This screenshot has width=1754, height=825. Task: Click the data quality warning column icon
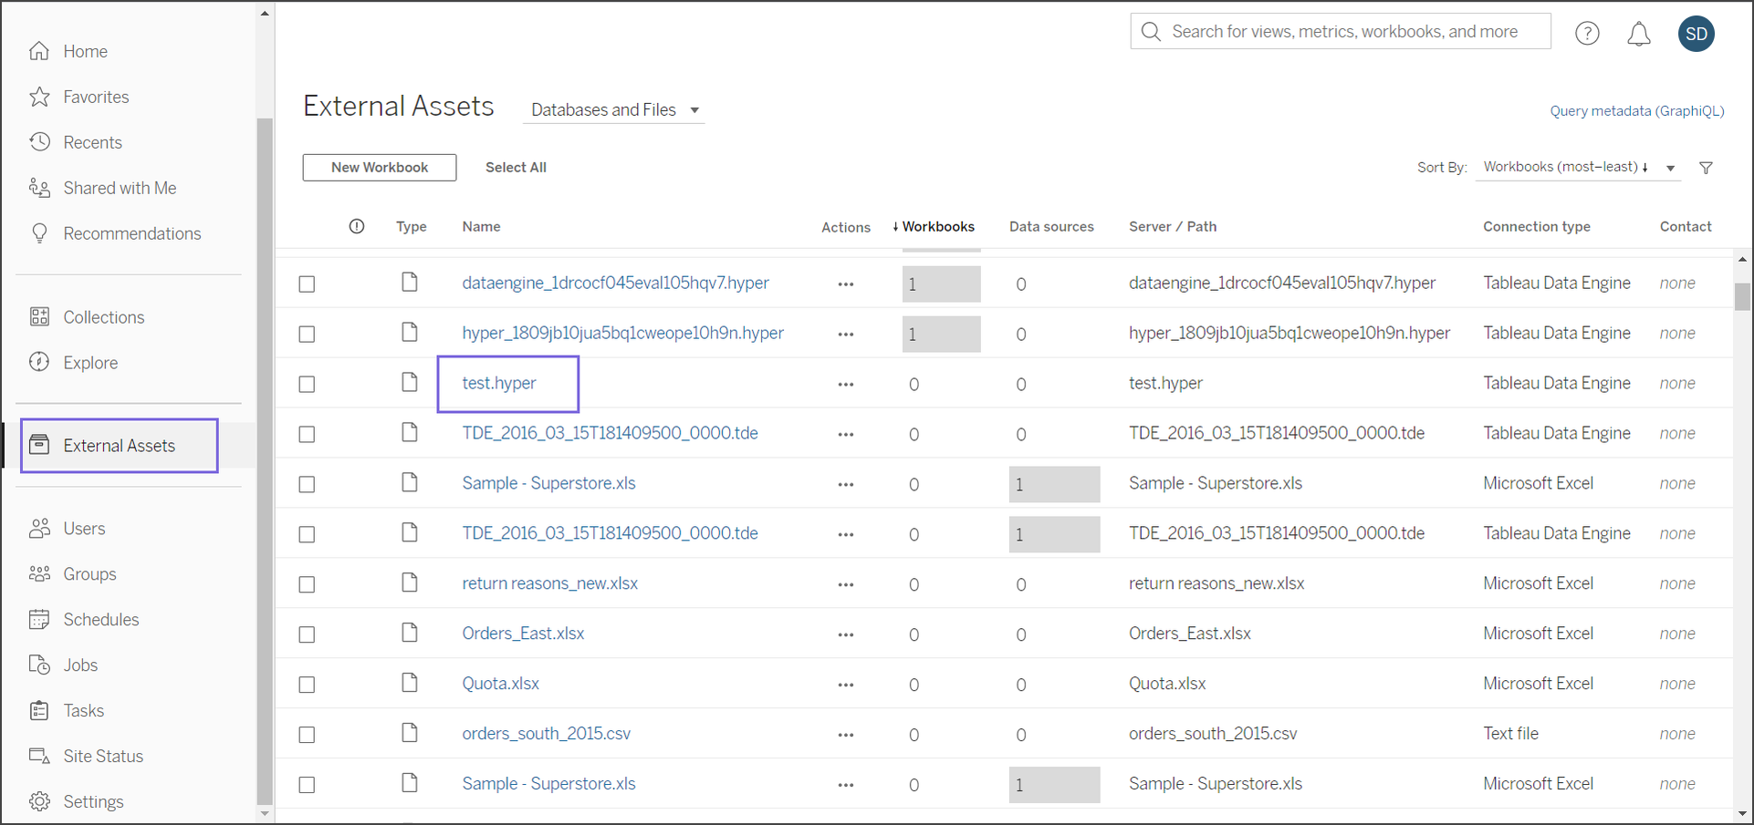[x=357, y=227]
